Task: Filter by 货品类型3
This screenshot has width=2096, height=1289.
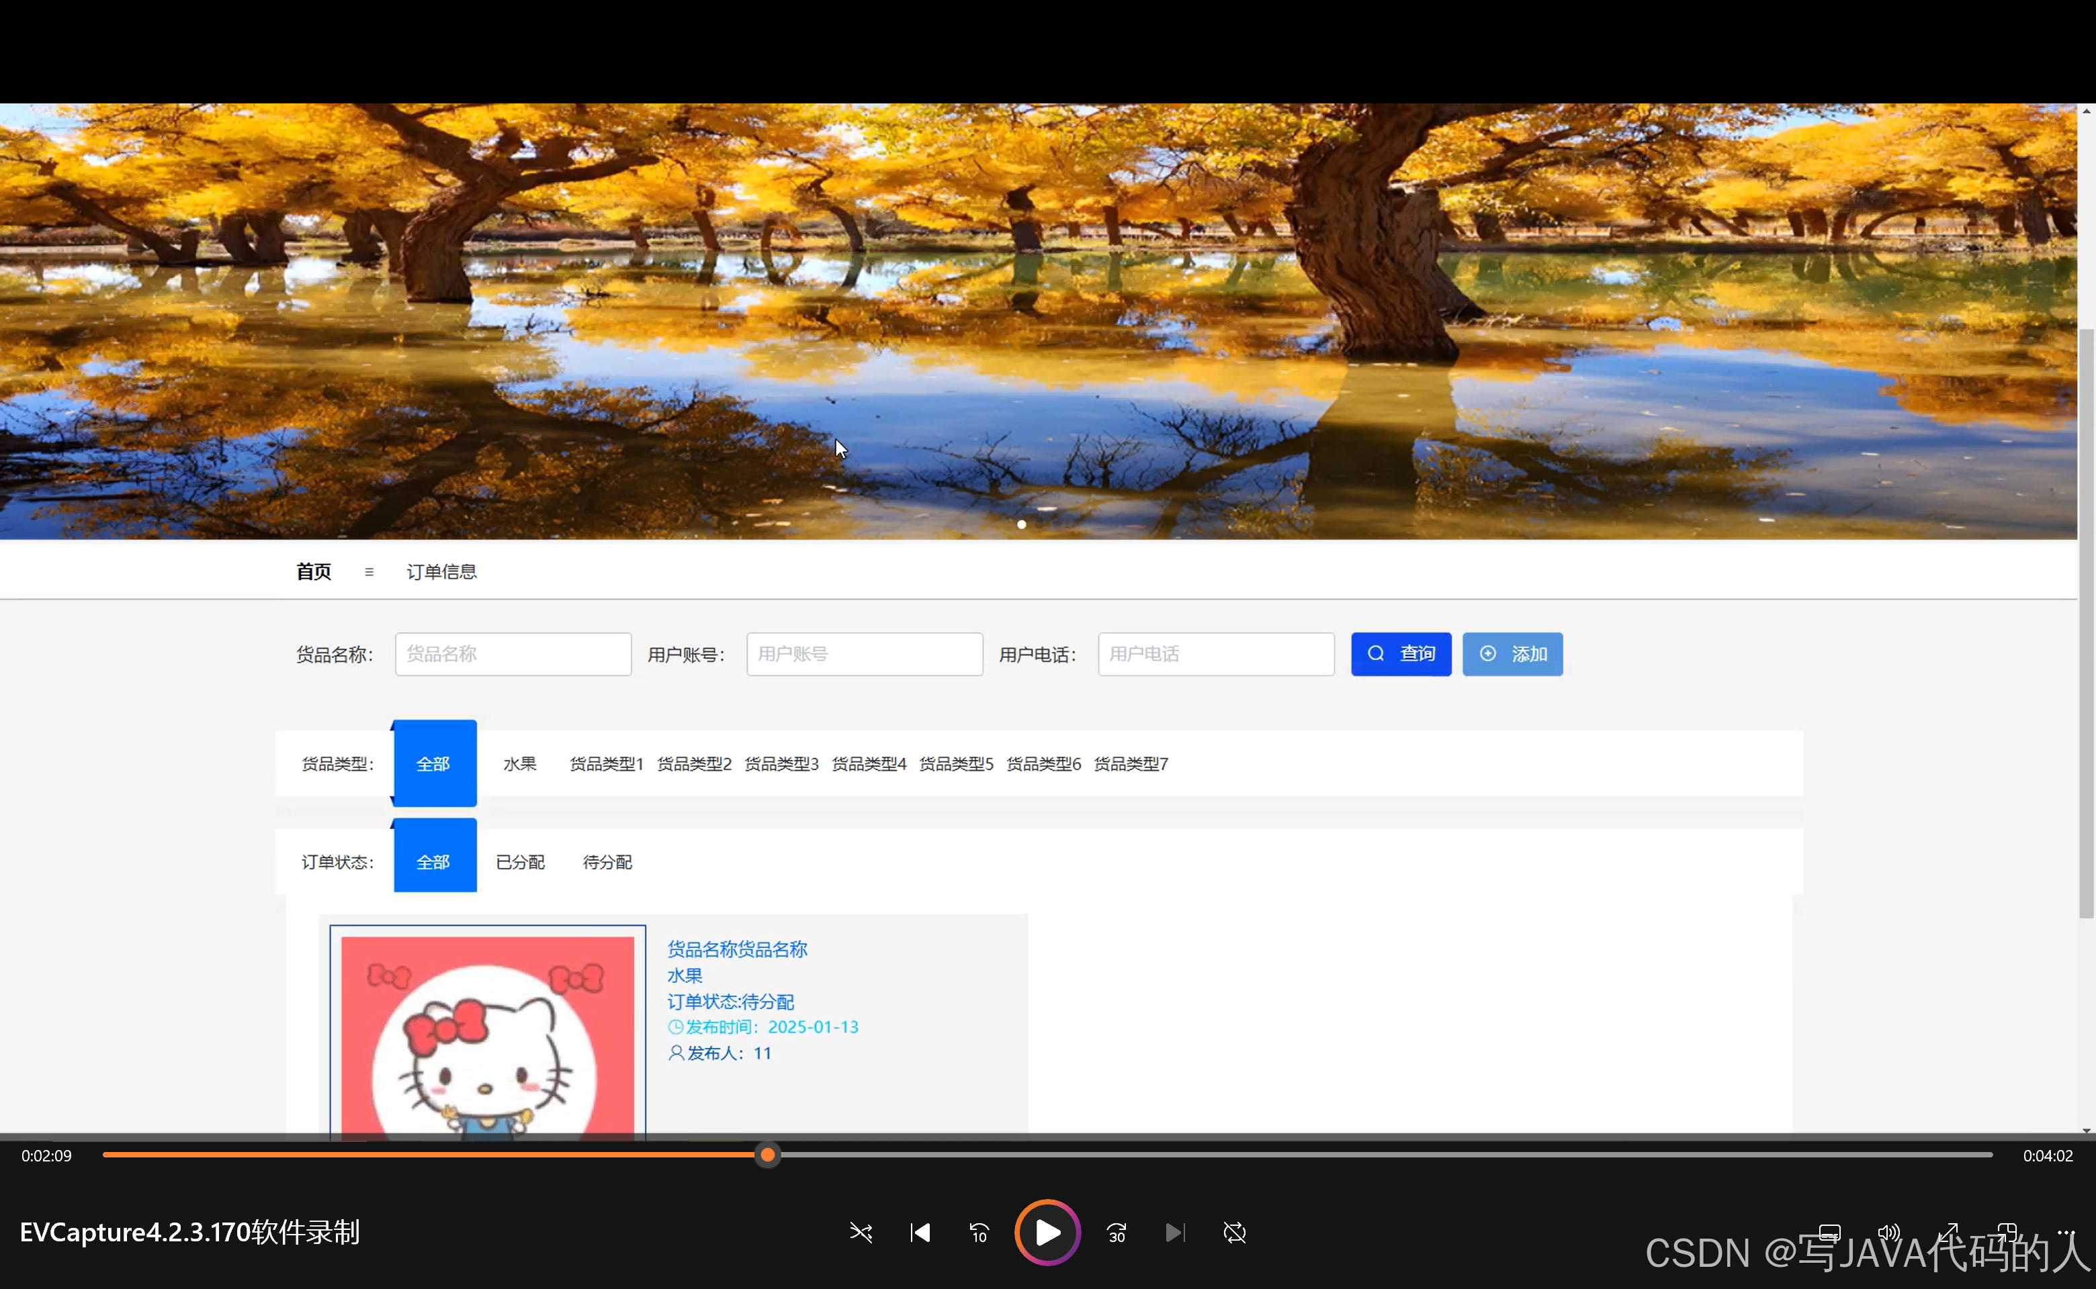Action: click(x=781, y=764)
